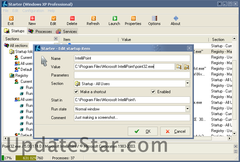The image size is (240, 162).
Task: Toggle the Make a shortcut checkbox
Action: [76, 92]
